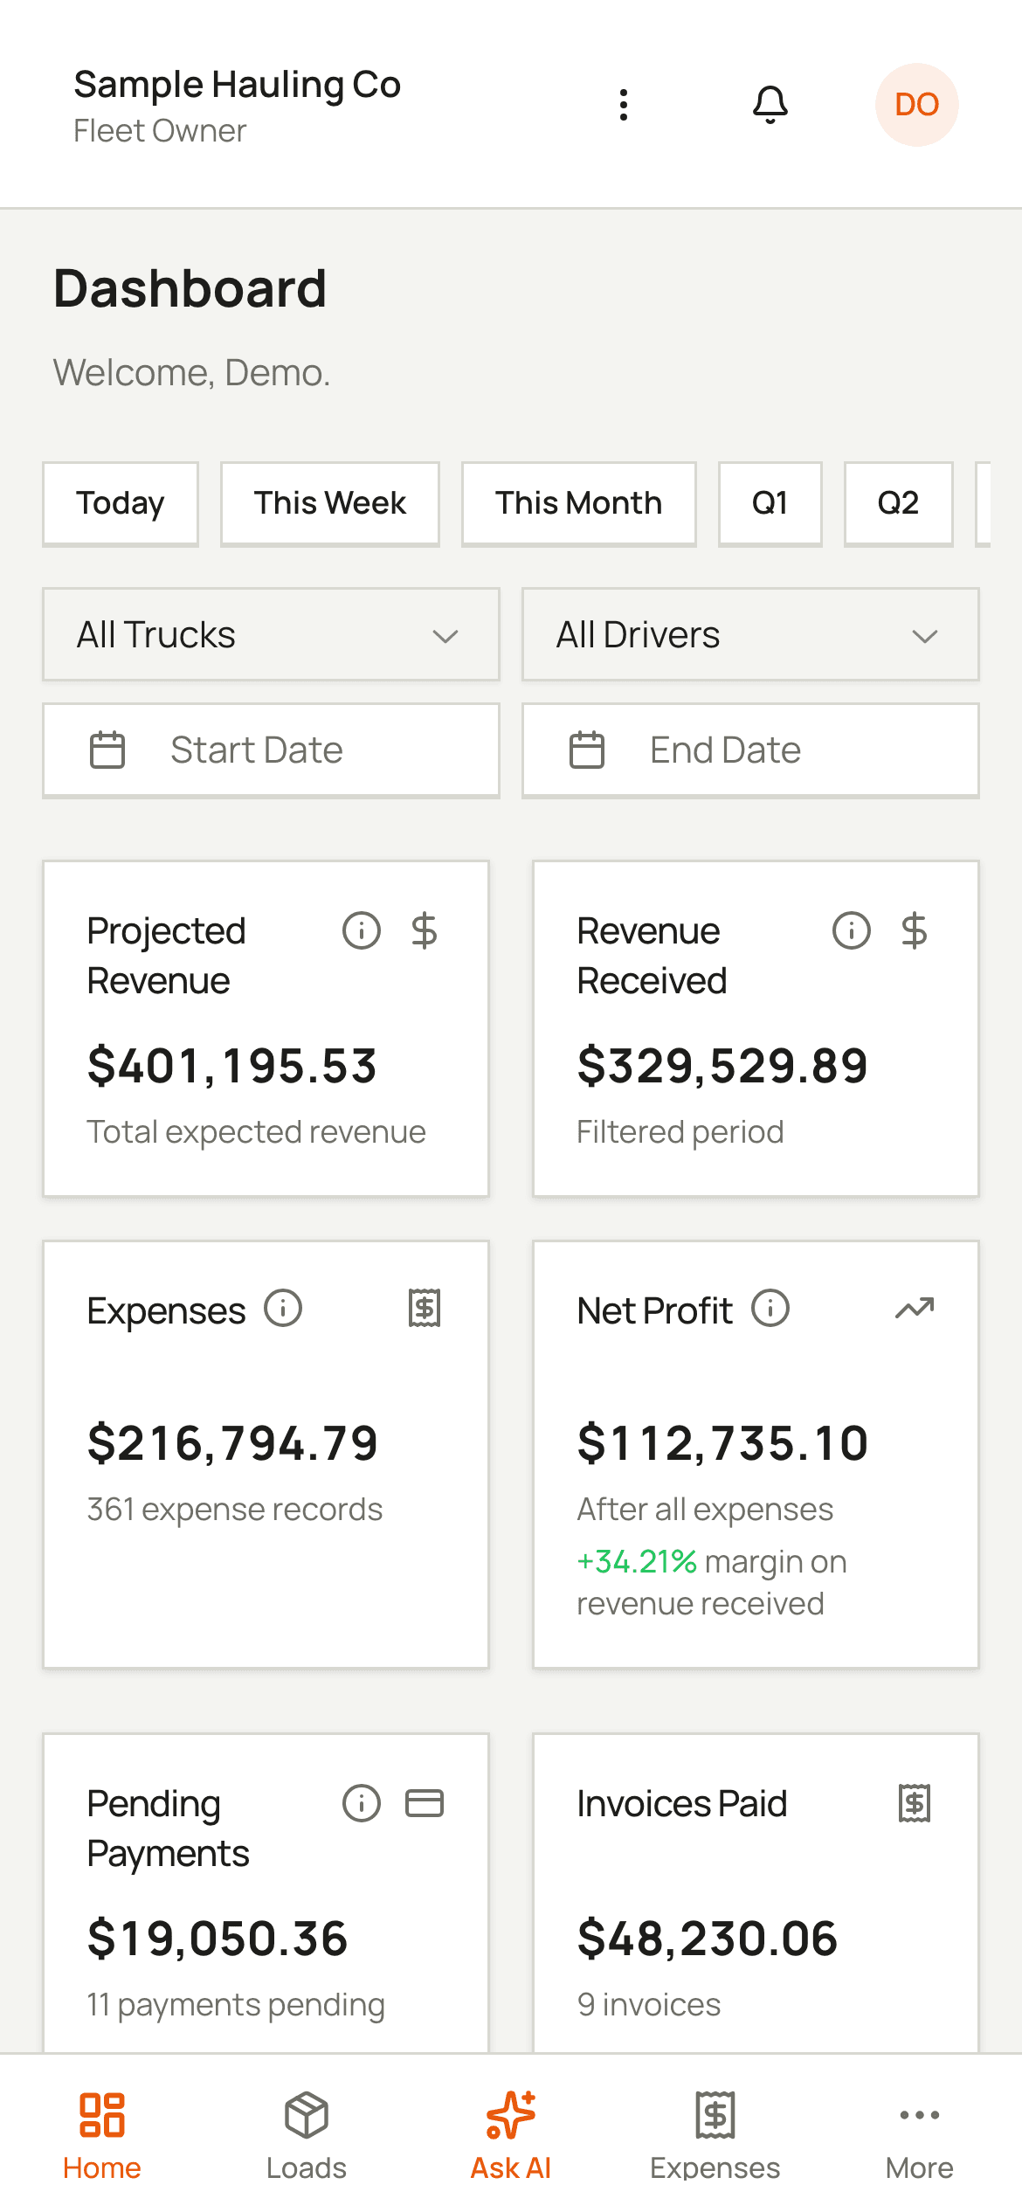Click the End Date field

(750, 750)
